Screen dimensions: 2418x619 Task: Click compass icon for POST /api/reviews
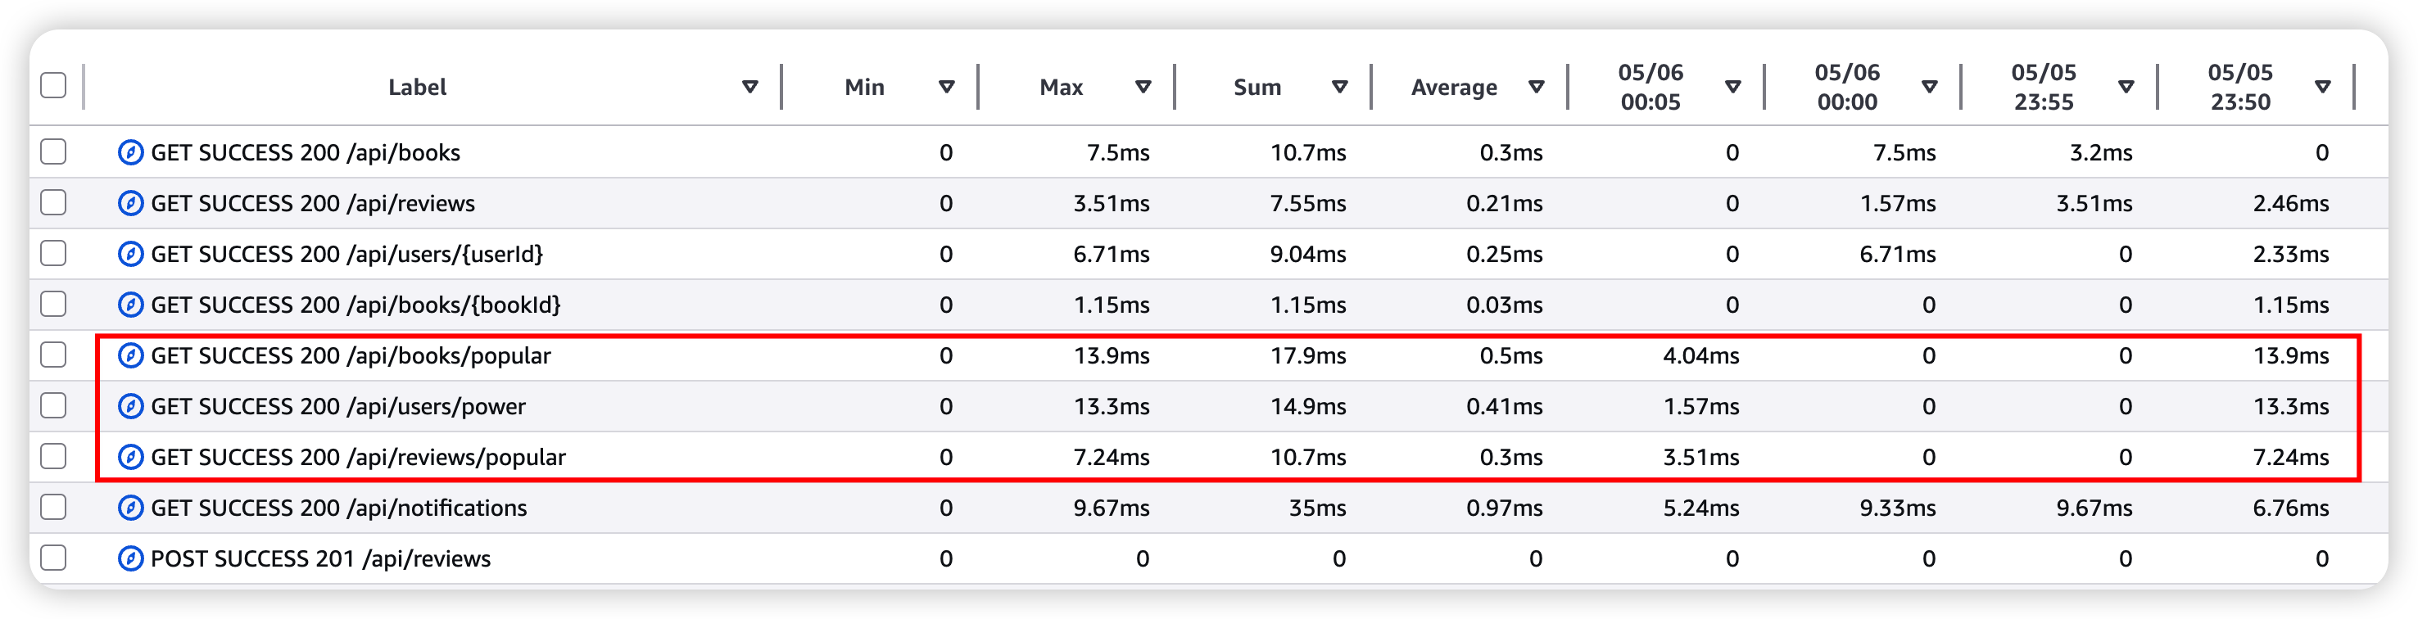click(x=130, y=558)
